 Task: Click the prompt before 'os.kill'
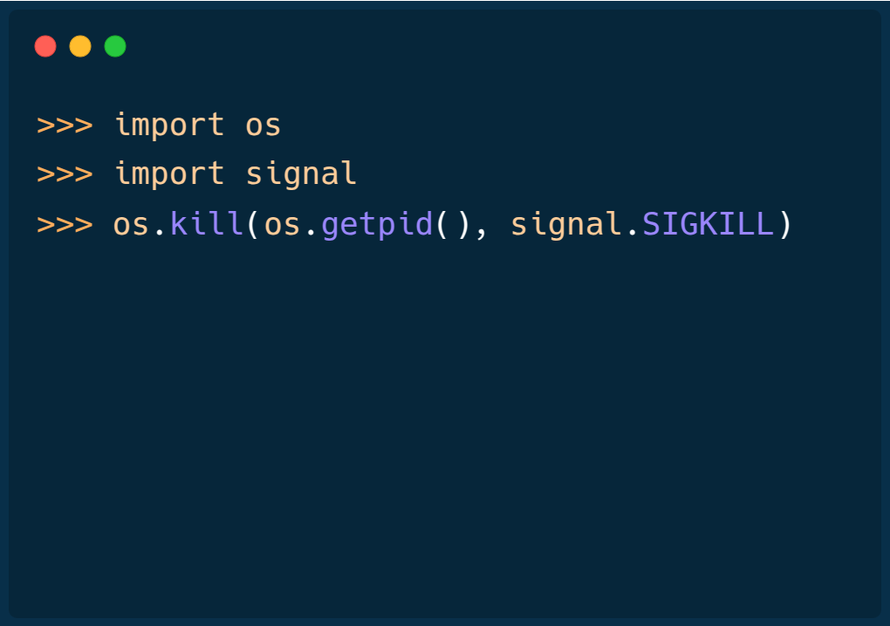[65, 225]
